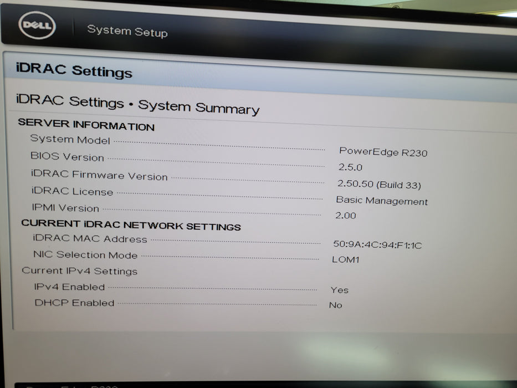Select the BIOS Version label
517x388 pixels.
point(67,156)
